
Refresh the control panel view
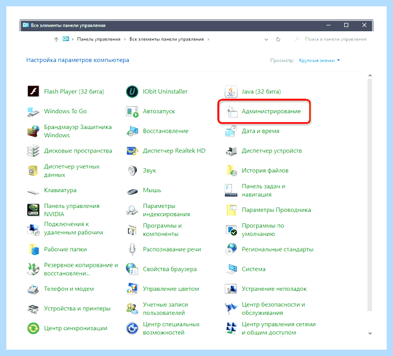coord(278,39)
